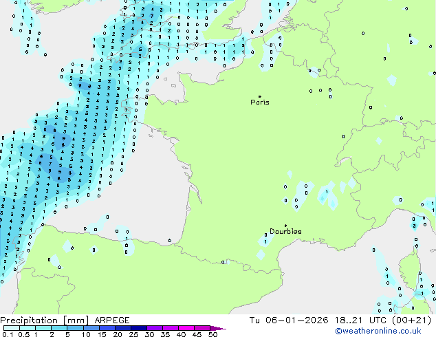This screenshot has width=436, height=337.
Task: Select the 30–35 mm purple legend swatch
Action: coord(155,328)
